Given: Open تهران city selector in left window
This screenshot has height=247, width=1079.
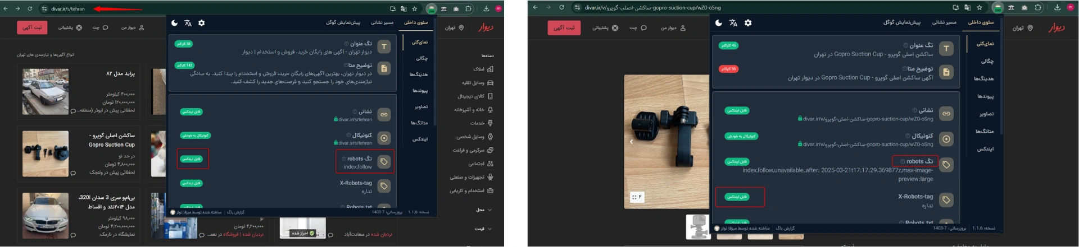Looking at the screenshot, I should (455, 27).
